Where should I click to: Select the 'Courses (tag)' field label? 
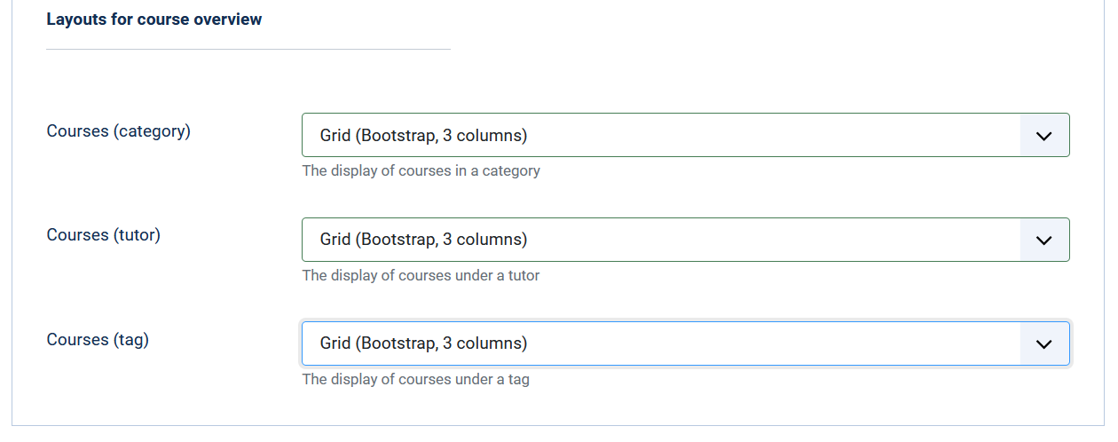coord(98,339)
